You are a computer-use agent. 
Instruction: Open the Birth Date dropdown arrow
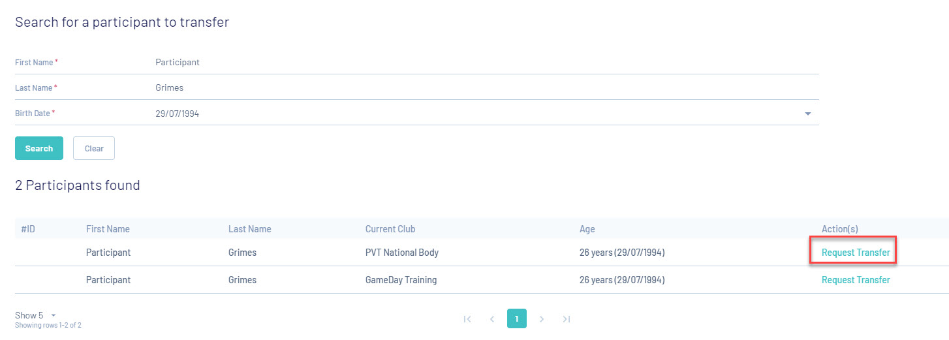click(x=807, y=114)
